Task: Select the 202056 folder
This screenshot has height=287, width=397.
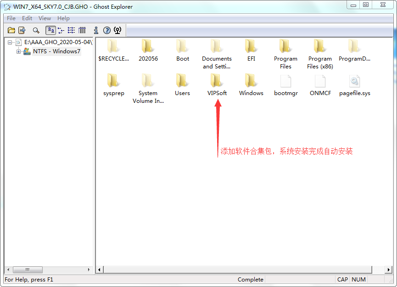Action: (148, 51)
